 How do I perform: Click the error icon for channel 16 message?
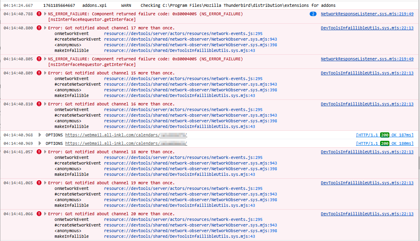[39, 104]
